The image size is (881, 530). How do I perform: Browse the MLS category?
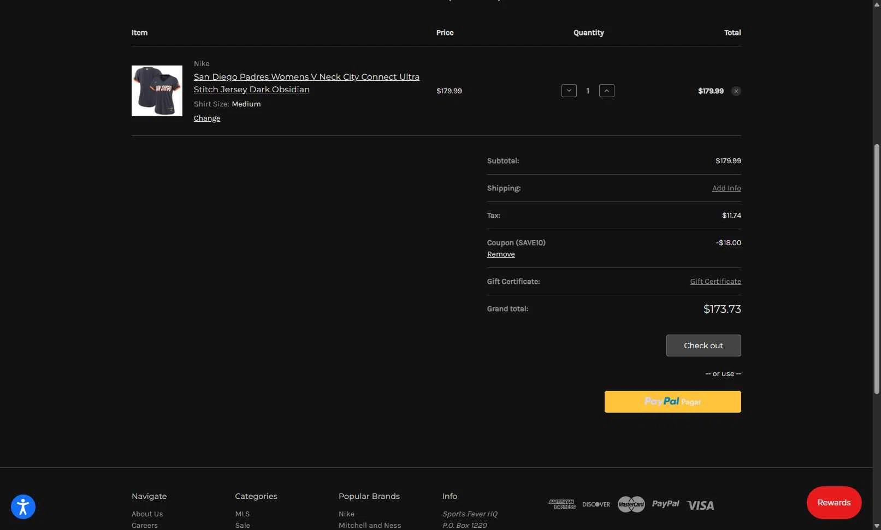point(243,514)
